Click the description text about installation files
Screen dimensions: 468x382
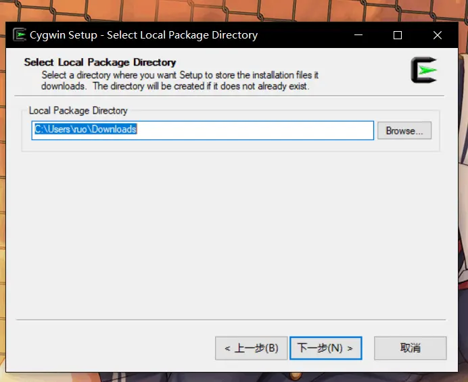[180, 80]
